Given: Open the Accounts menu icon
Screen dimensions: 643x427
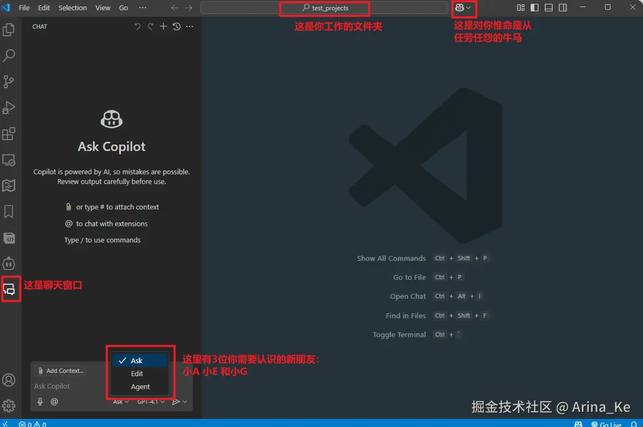Looking at the screenshot, I should [x=9, y=380].
